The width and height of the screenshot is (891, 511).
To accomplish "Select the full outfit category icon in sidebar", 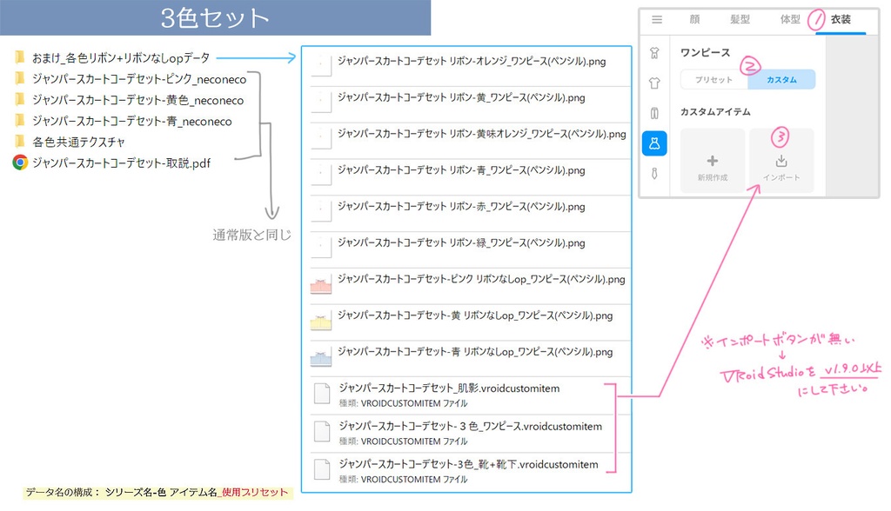I will point(654,53).
